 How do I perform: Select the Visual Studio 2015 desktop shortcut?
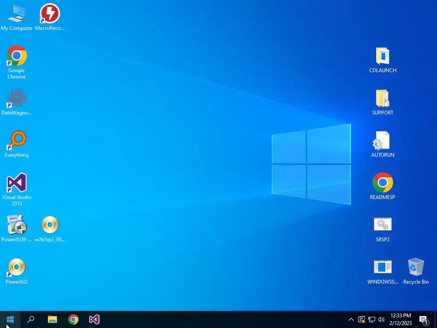(x=17, y=190)
